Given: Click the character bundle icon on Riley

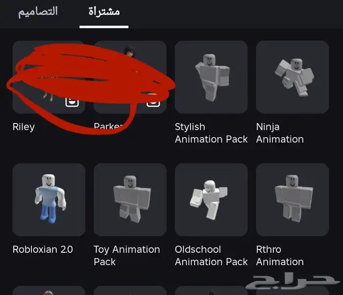Looking at the screenshot, I should click(x=72, y=102).
